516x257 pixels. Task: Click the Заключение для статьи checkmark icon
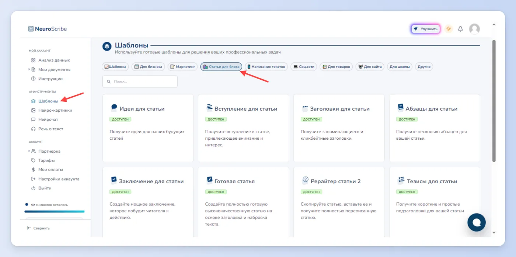pyautogui.click(x=114, y=180)
